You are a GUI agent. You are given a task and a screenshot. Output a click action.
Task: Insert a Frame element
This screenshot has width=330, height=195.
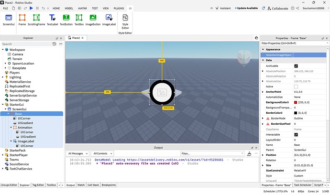pyautogui.click(x=22, y=20)
